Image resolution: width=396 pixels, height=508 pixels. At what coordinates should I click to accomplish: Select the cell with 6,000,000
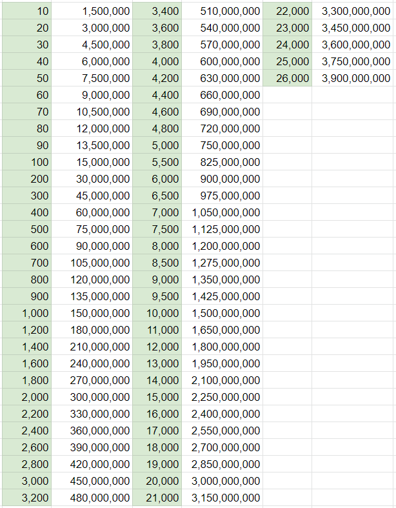tap(92, 61)
